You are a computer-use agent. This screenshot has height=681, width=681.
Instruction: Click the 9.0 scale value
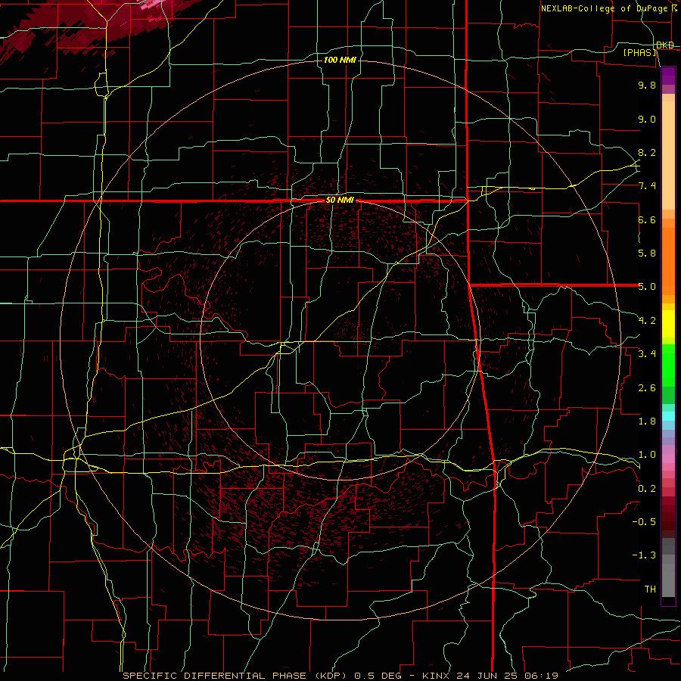tap(647, 119)
